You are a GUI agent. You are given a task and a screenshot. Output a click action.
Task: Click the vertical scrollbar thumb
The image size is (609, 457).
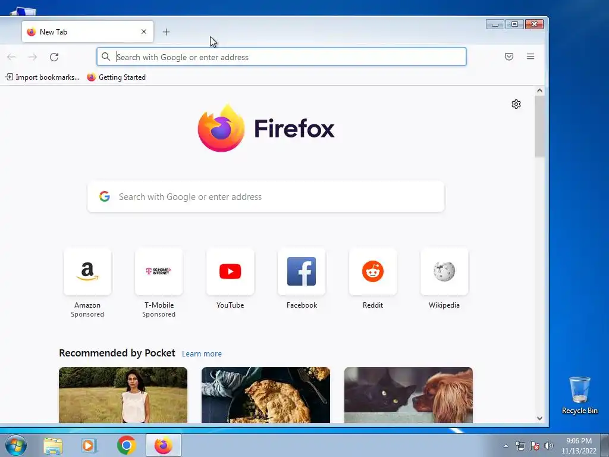pyautogui.click(x=539, y=126)
